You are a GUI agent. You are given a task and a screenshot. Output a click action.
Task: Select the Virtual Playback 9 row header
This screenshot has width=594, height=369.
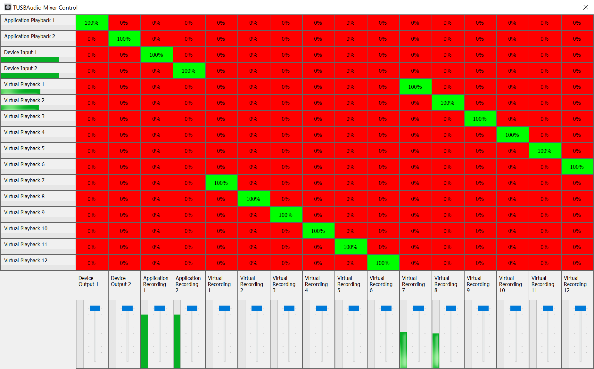[x=38, y=215]
